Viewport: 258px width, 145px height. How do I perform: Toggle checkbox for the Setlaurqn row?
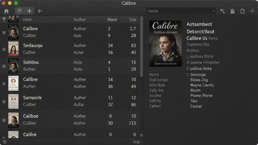pos(4,49)
